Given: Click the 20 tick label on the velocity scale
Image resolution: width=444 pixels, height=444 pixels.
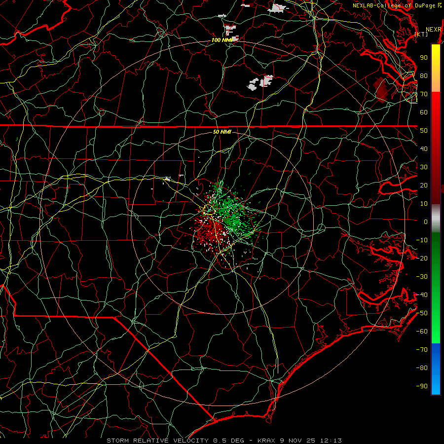Looking at the screenshot, I should [424, 185].
